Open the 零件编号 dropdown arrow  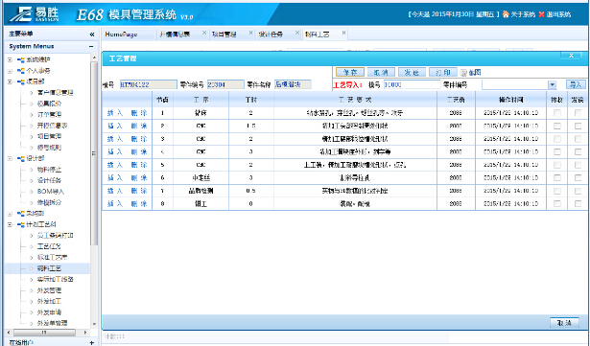[x=552, y=84]
